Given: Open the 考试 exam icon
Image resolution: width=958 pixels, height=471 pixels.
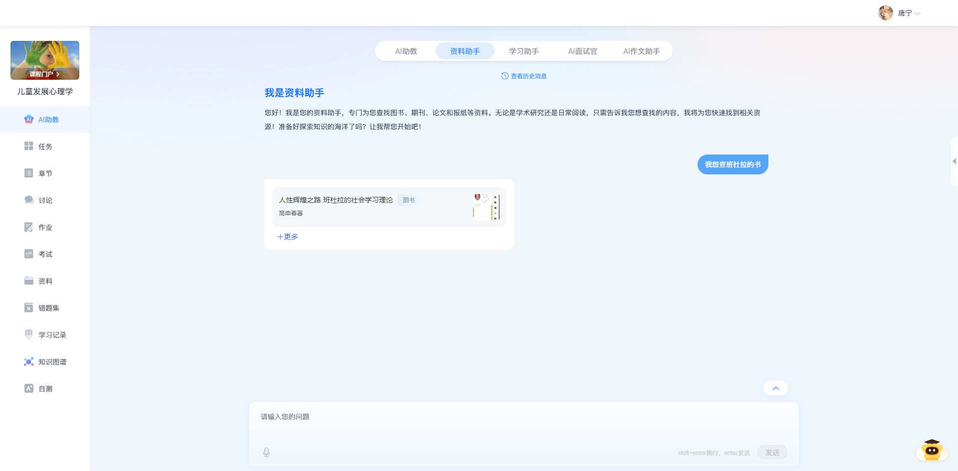Looking at the screenshot, I should pyautogui.click(x=29, y=254).
